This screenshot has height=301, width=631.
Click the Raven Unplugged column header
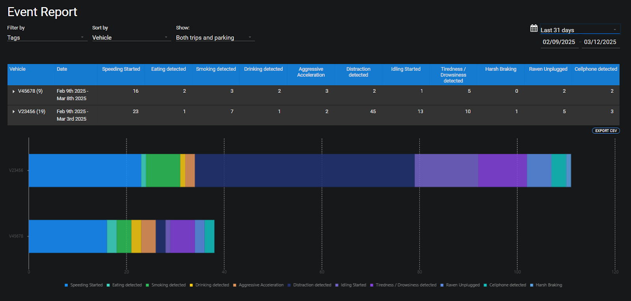click(x=548, y=69)
